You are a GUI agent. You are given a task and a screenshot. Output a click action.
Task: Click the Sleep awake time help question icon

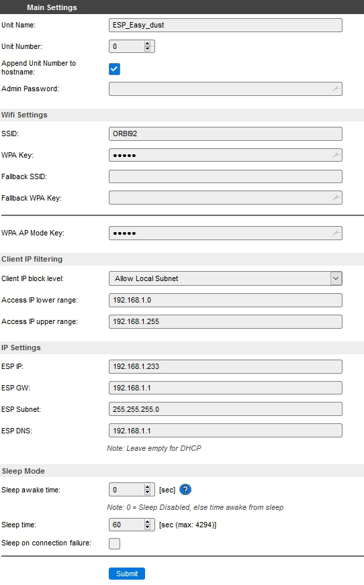tap(185, 490)
